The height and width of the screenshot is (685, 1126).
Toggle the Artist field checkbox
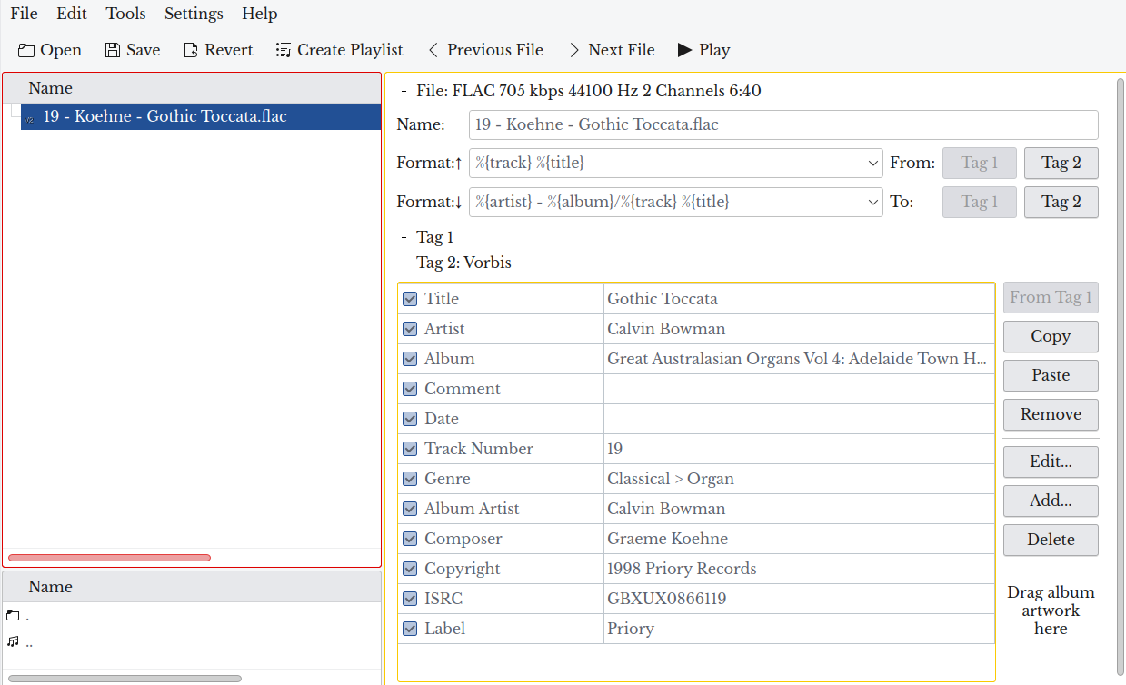(x=409, y=328)
